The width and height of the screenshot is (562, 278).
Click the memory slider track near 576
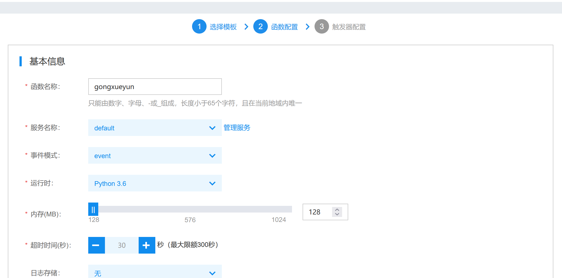click(190, 209)
